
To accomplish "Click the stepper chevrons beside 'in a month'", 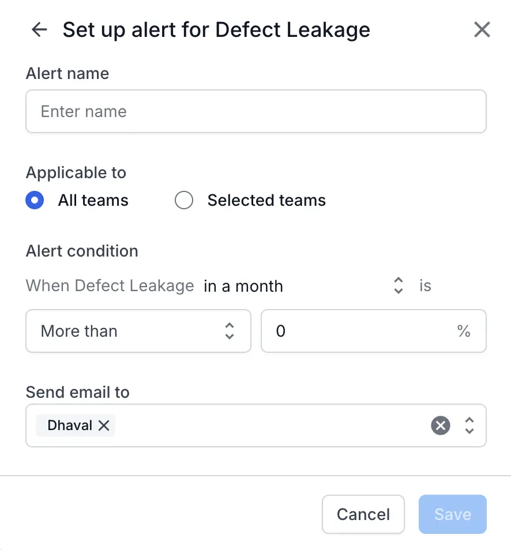I will [398, 285].
